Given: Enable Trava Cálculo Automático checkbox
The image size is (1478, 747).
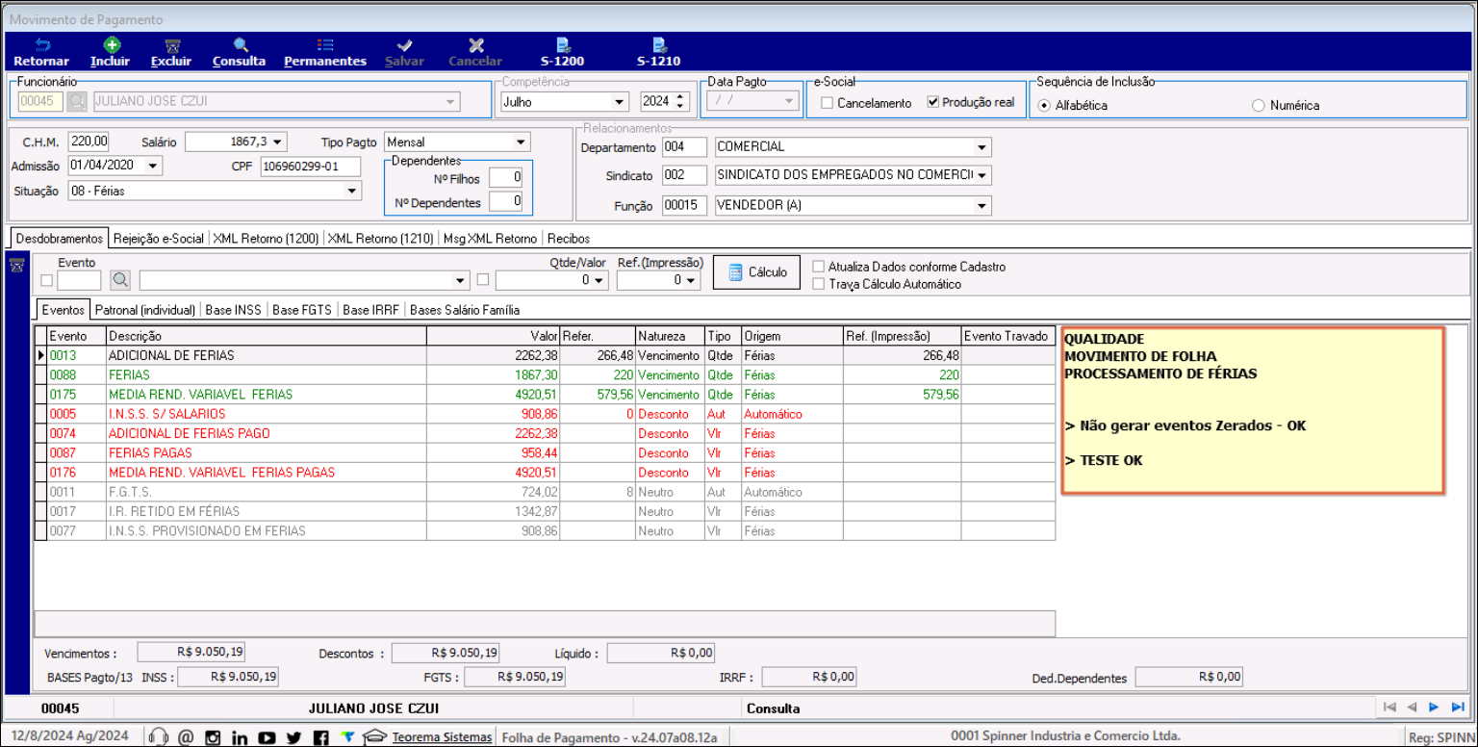Looking at the screenshot, I should pyautogui.click(x=819, y=284).
